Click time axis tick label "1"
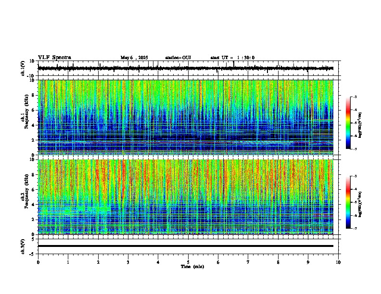381x294 pixels. (68, 262)
